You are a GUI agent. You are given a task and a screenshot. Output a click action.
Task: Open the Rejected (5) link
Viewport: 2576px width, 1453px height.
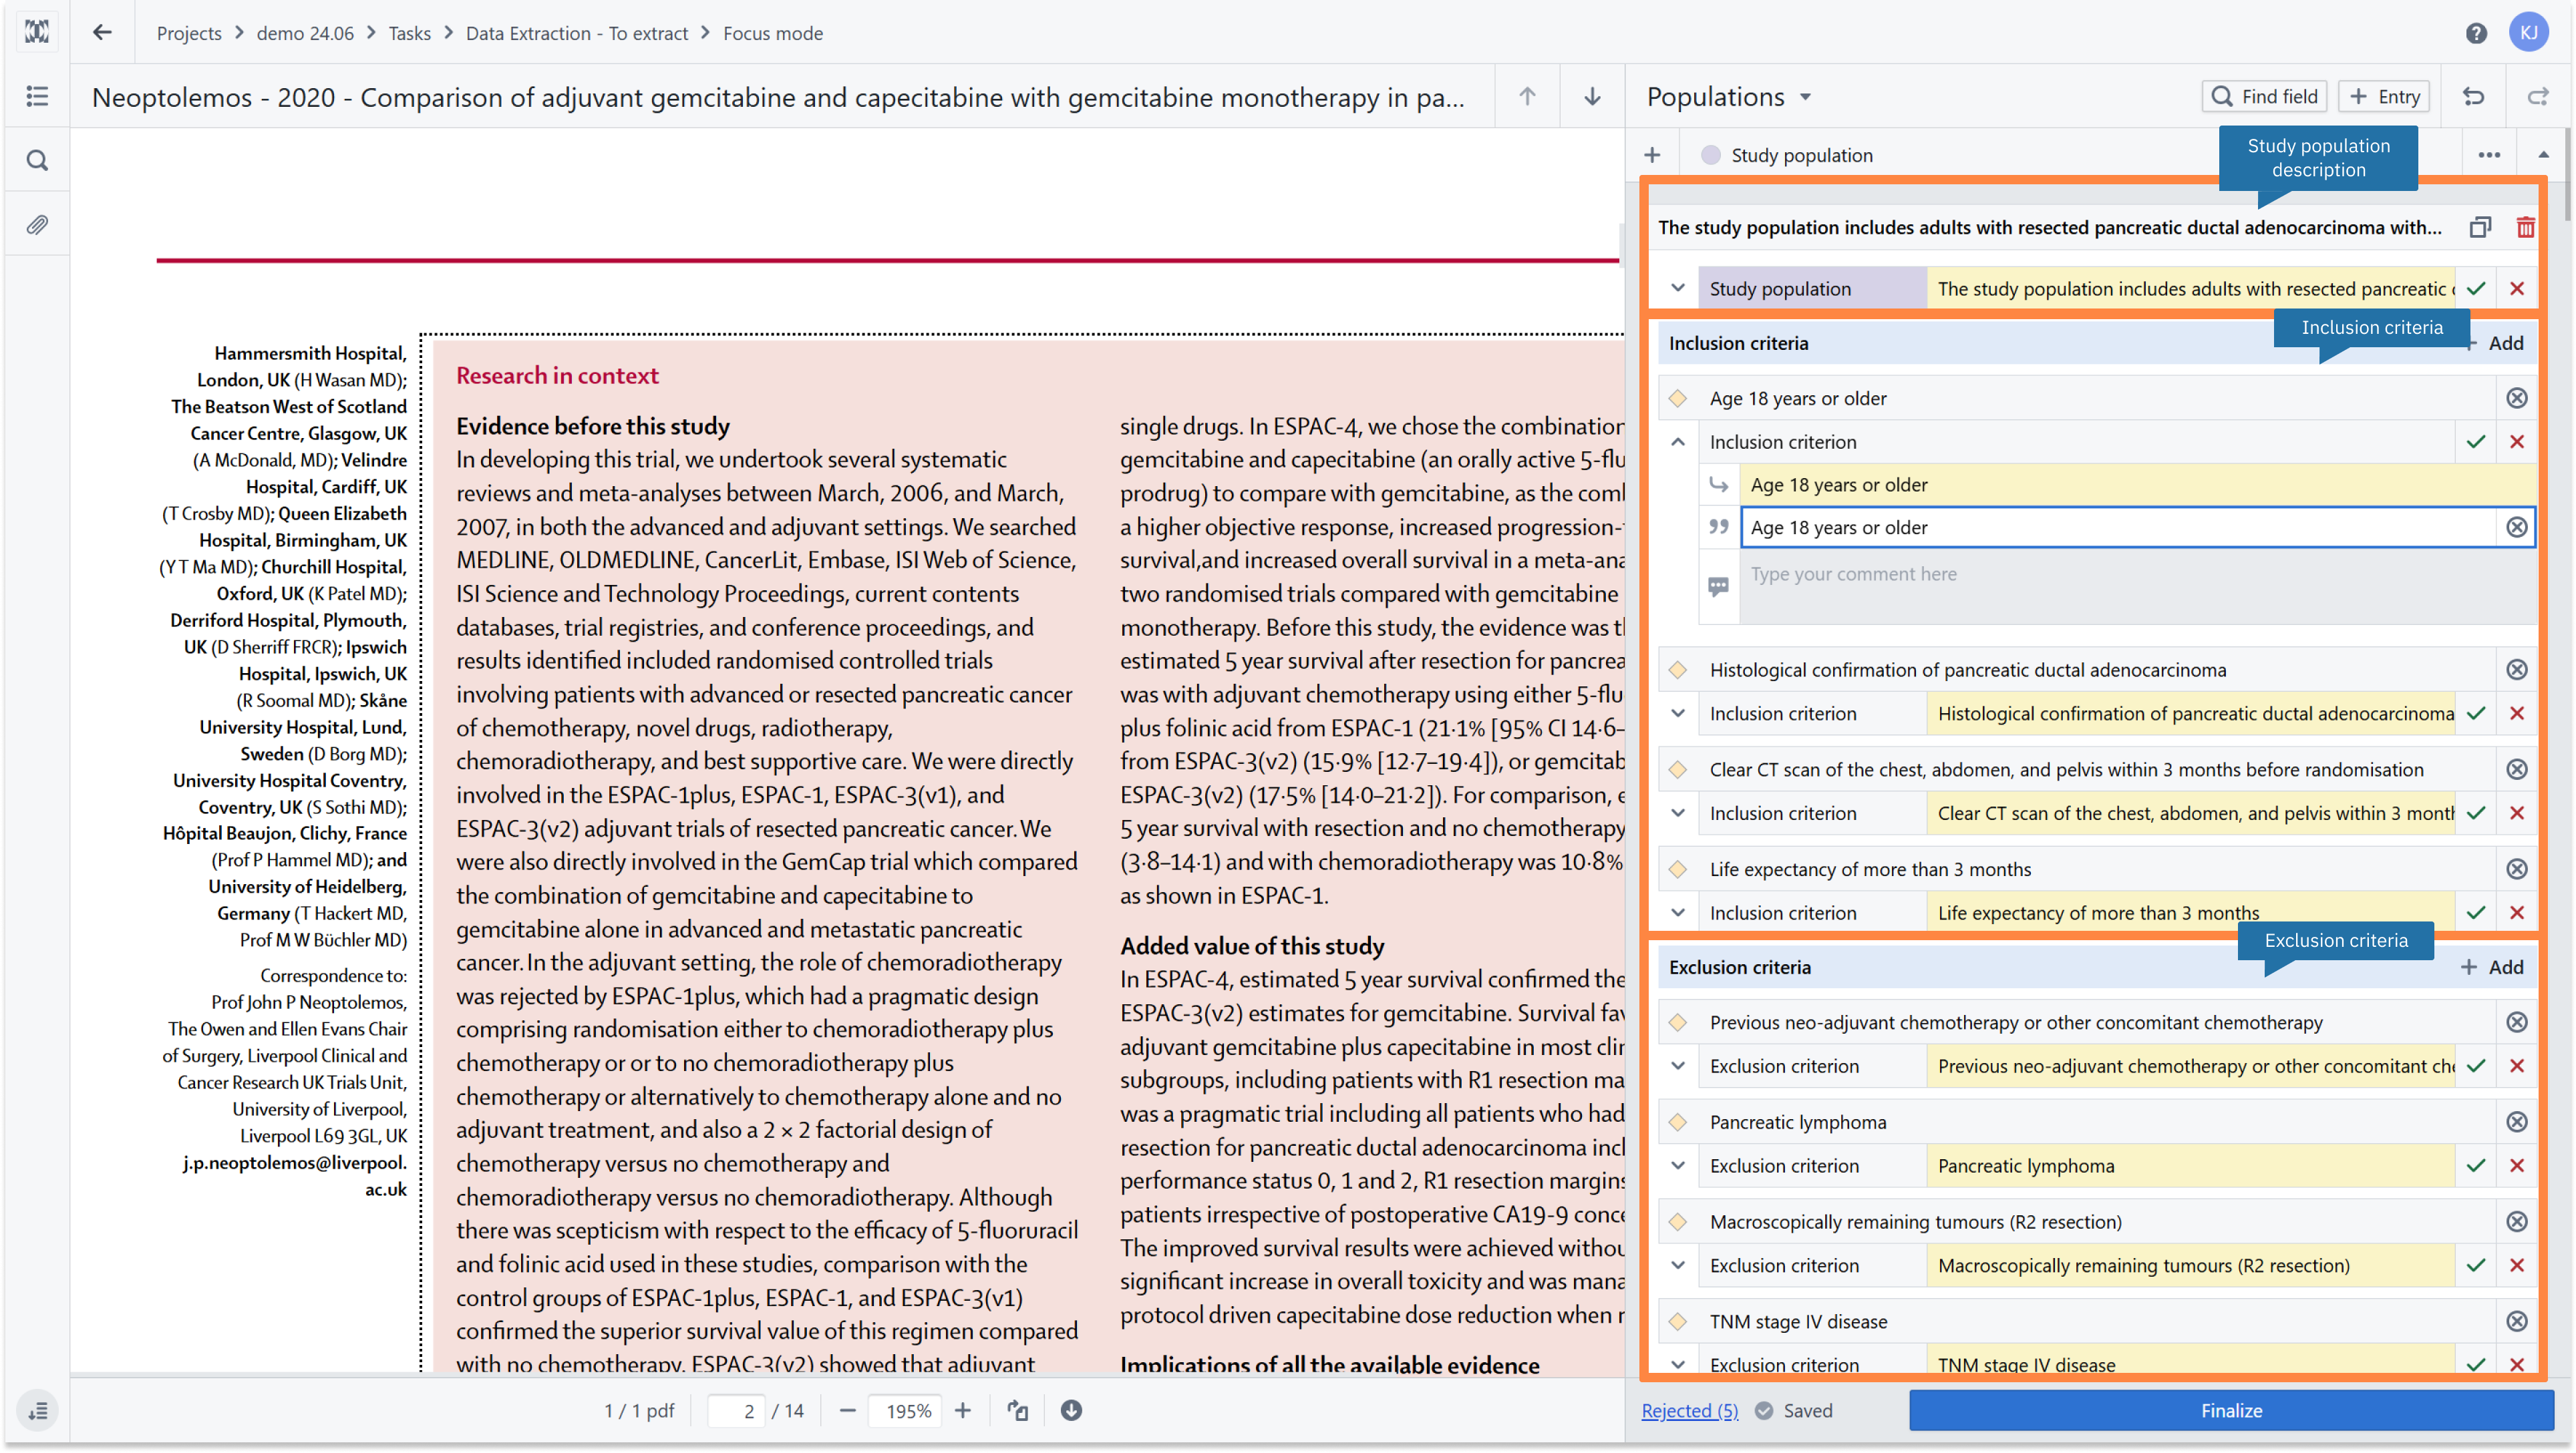pos(1689,1410)
